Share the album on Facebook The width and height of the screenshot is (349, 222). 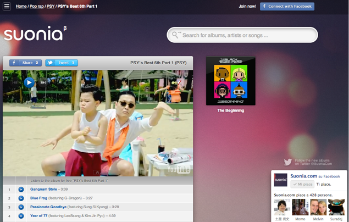pyautogui.click(x=25, y=63)
